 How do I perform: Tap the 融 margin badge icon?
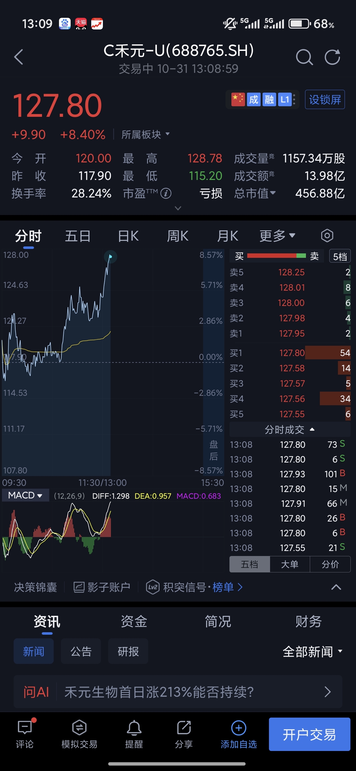(269, 99)
